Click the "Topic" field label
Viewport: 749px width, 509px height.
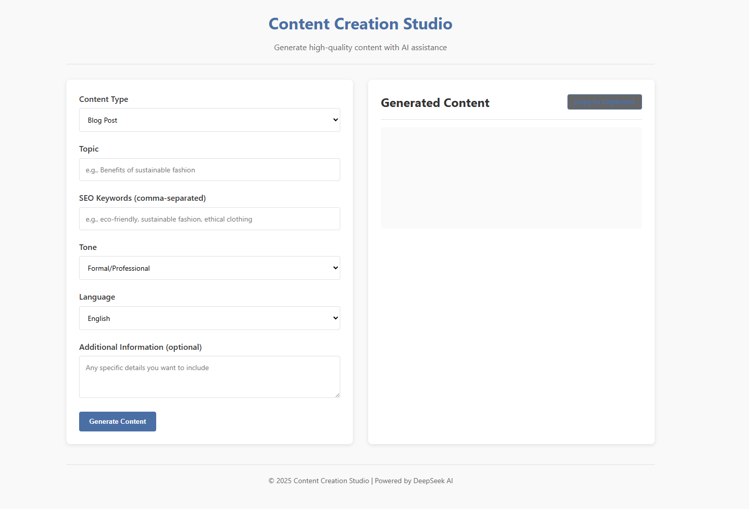coord(89,149)
